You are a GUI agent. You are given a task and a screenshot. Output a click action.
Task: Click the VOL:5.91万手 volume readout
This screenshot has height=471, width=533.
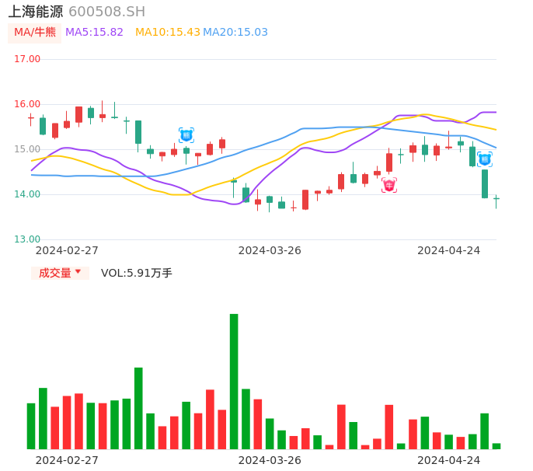(137, 274)
